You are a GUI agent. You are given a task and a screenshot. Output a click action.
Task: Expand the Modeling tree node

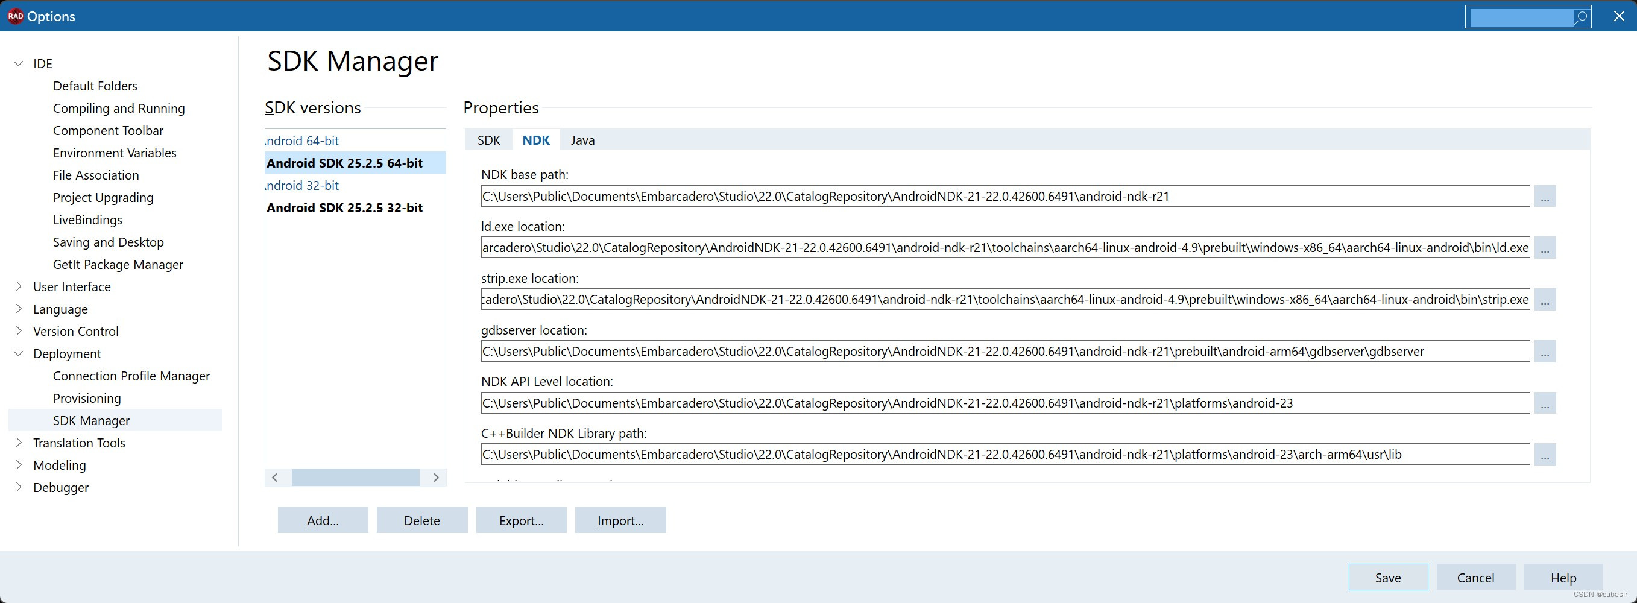(19, 464)
